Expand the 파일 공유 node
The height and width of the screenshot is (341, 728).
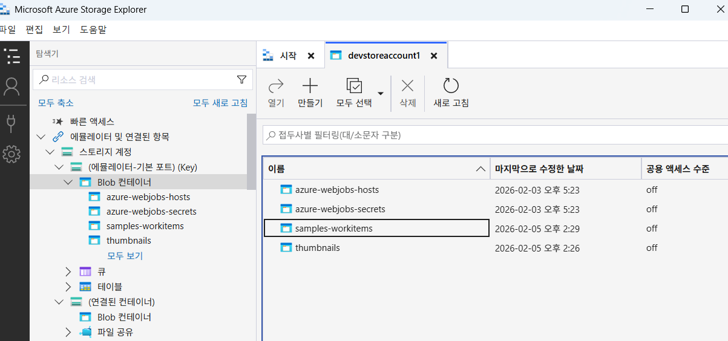tap(68, 332)
